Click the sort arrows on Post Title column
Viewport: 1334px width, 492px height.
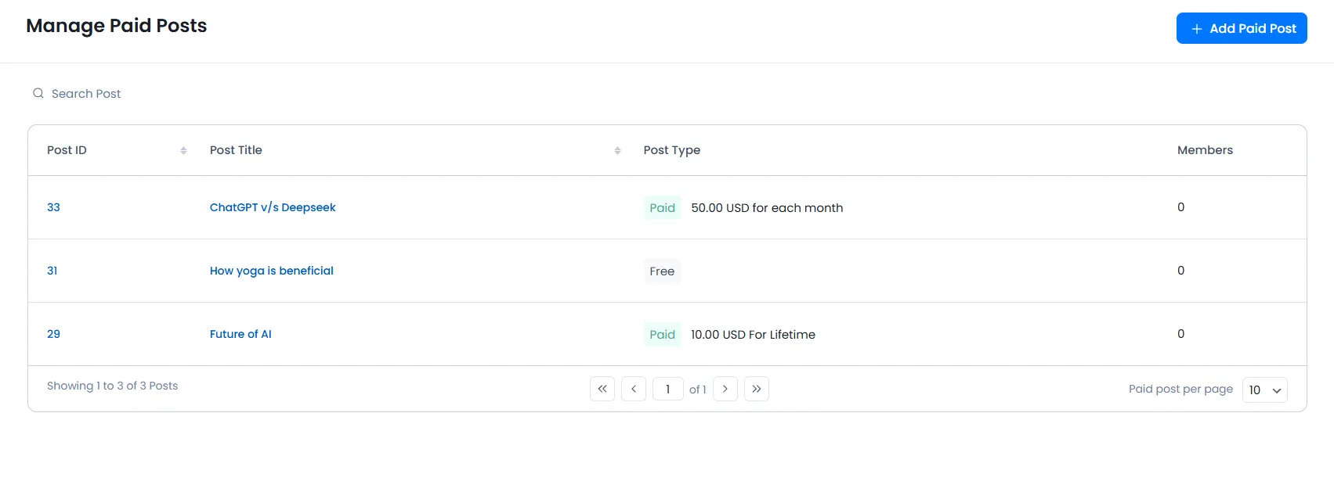point(616,149)
